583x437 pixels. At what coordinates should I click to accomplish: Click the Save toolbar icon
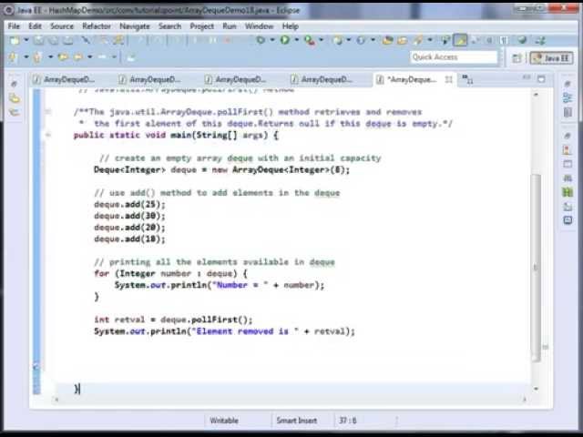[38, 40]
